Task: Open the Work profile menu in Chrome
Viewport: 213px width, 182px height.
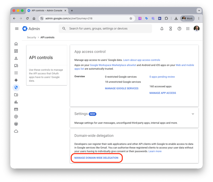Action: (x=187, y=18)
